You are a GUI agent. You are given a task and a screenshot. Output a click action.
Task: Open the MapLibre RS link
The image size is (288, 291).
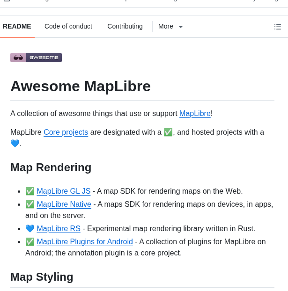pyautogui.click(x=59, y=229)
